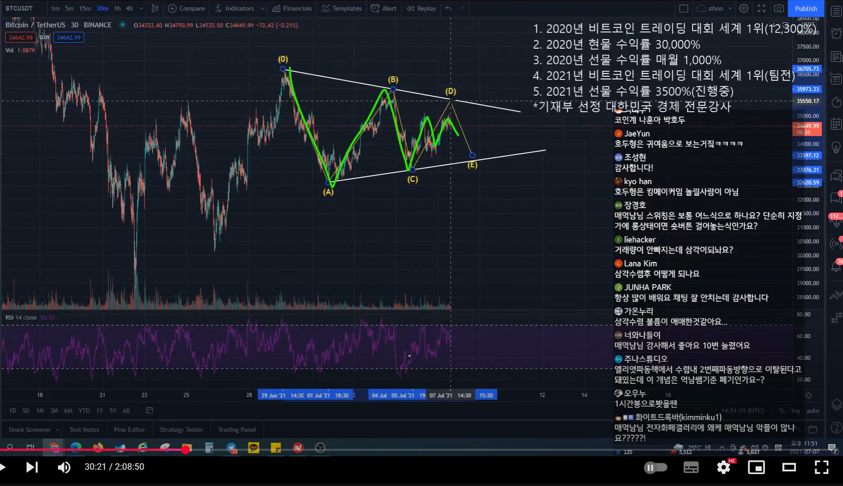Image resolution: width=843 pixels, height=486 pixels.
Task: Publish the chart idea
Action: tap(806, 8)
